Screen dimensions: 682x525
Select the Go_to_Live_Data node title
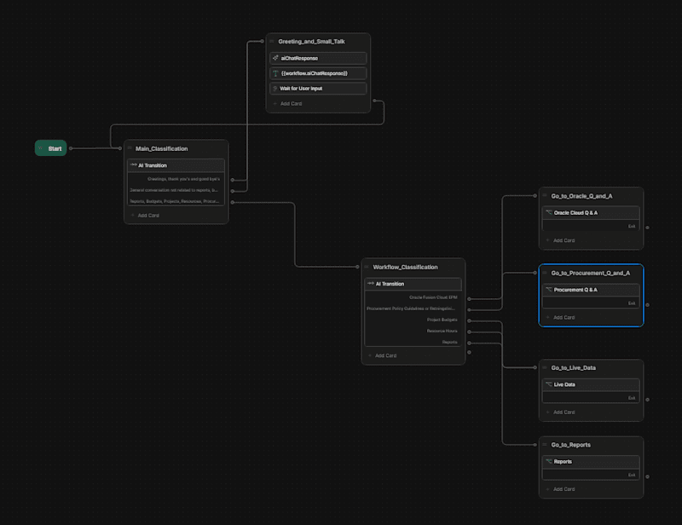[x=573, y=368]
